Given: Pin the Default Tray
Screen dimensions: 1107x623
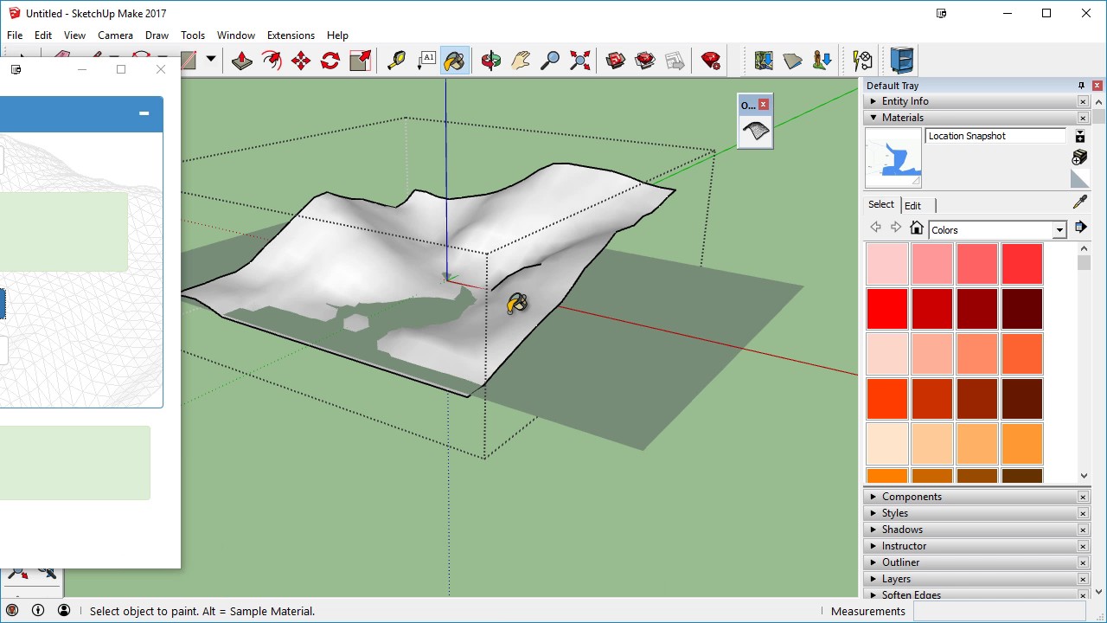Looking at the screenshot, I should 1081,86.
